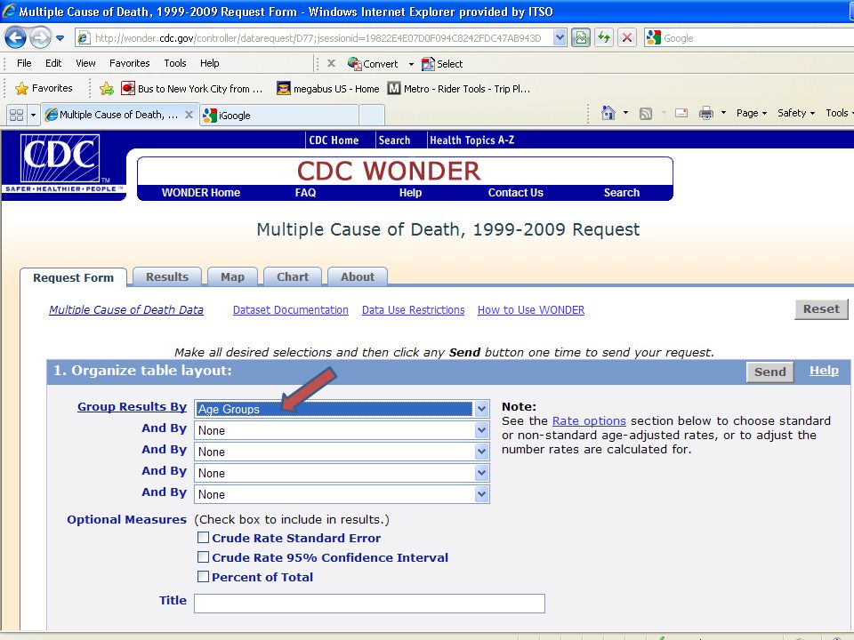The width and height of the screenshot is (854, 640).
Task: Check the Percent of Total checkbox
Action: pos(203,576)
